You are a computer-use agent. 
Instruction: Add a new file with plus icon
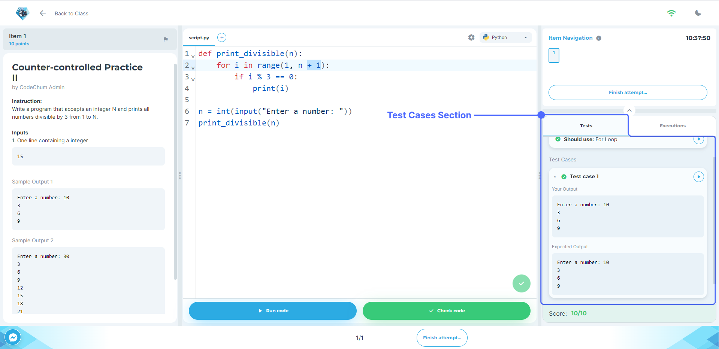(222, 37)
